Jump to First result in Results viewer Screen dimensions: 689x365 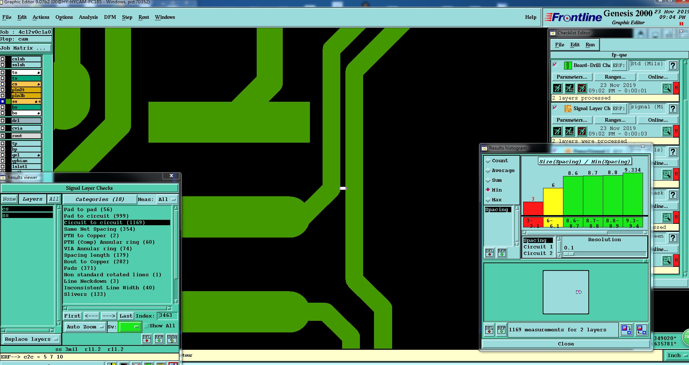tap(72, 316)
